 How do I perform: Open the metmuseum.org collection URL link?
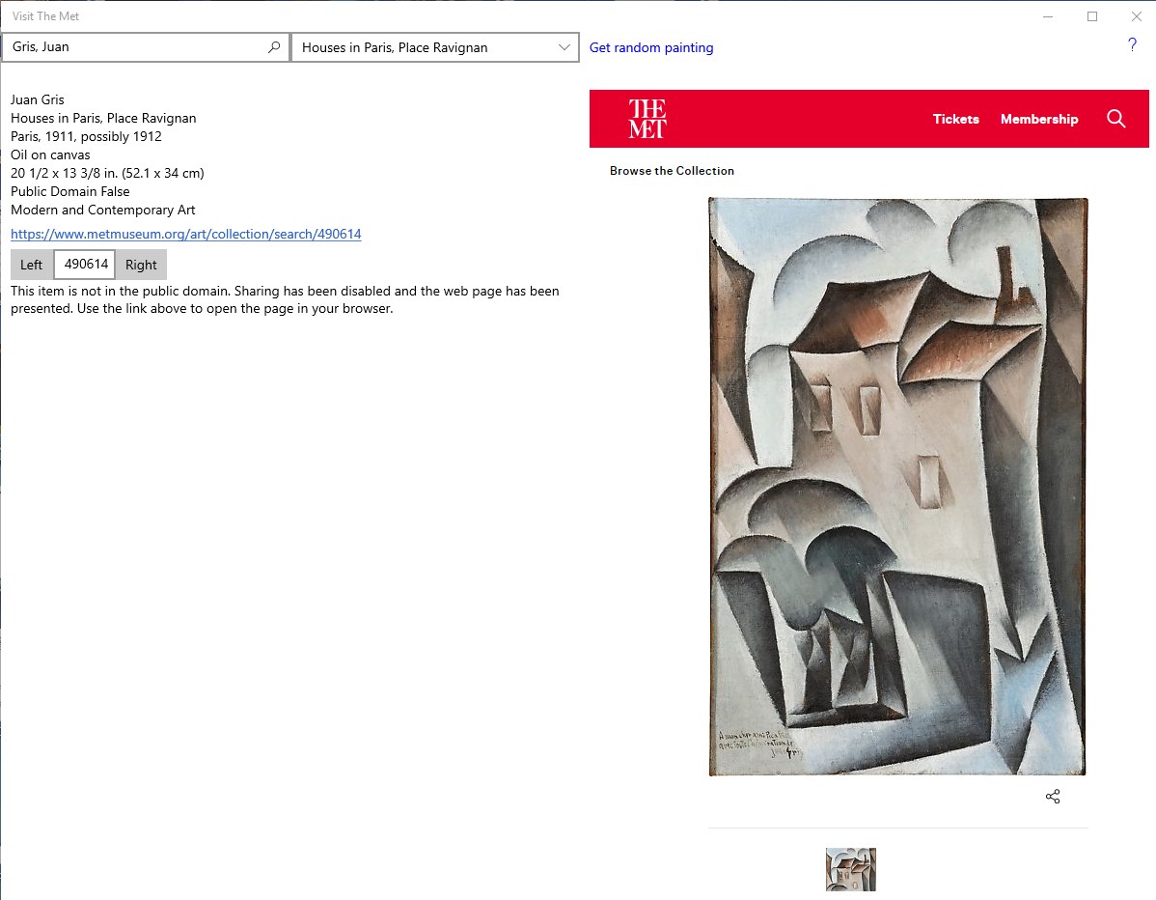[186, 234]
